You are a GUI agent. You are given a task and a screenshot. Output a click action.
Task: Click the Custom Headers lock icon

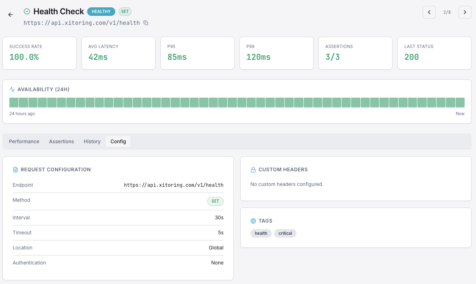[x=253, y=170]
